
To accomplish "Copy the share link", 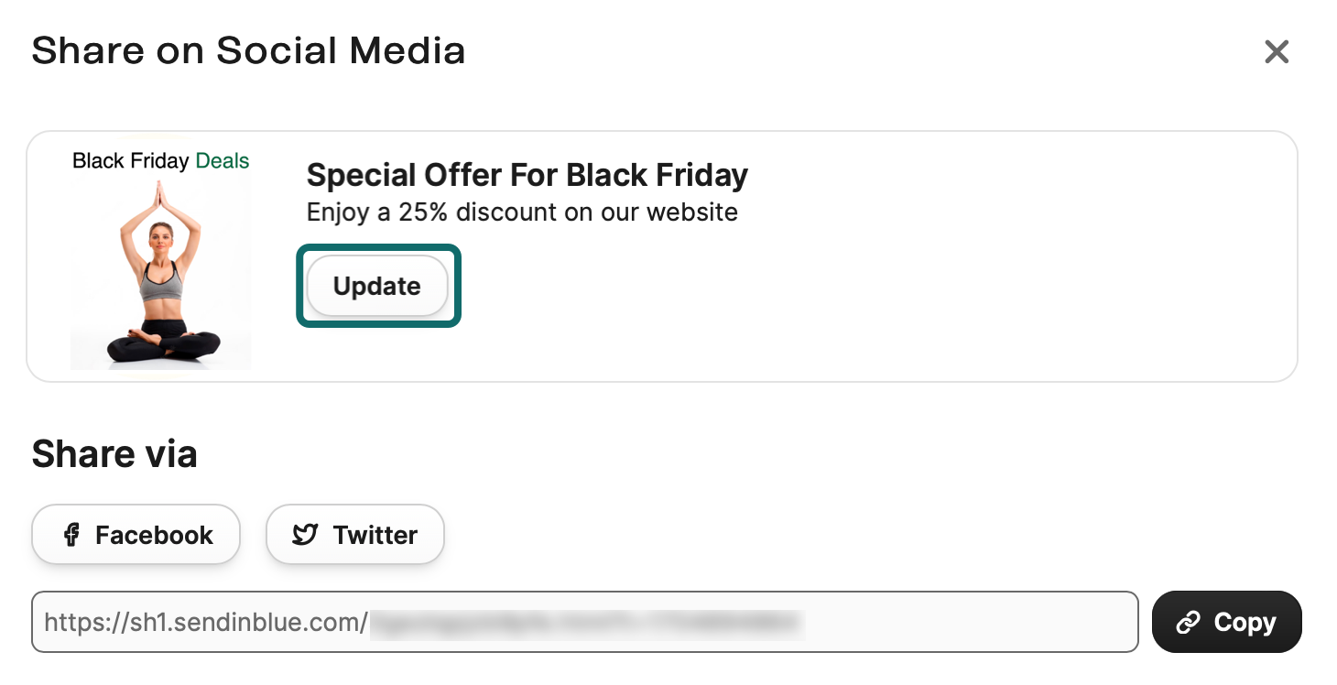I will point(1226,623).
